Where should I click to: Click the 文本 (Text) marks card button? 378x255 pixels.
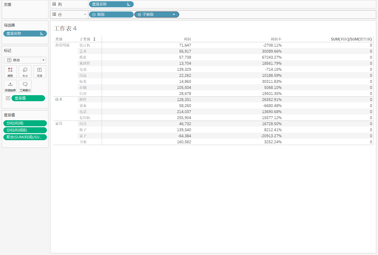tap(40, 72)
